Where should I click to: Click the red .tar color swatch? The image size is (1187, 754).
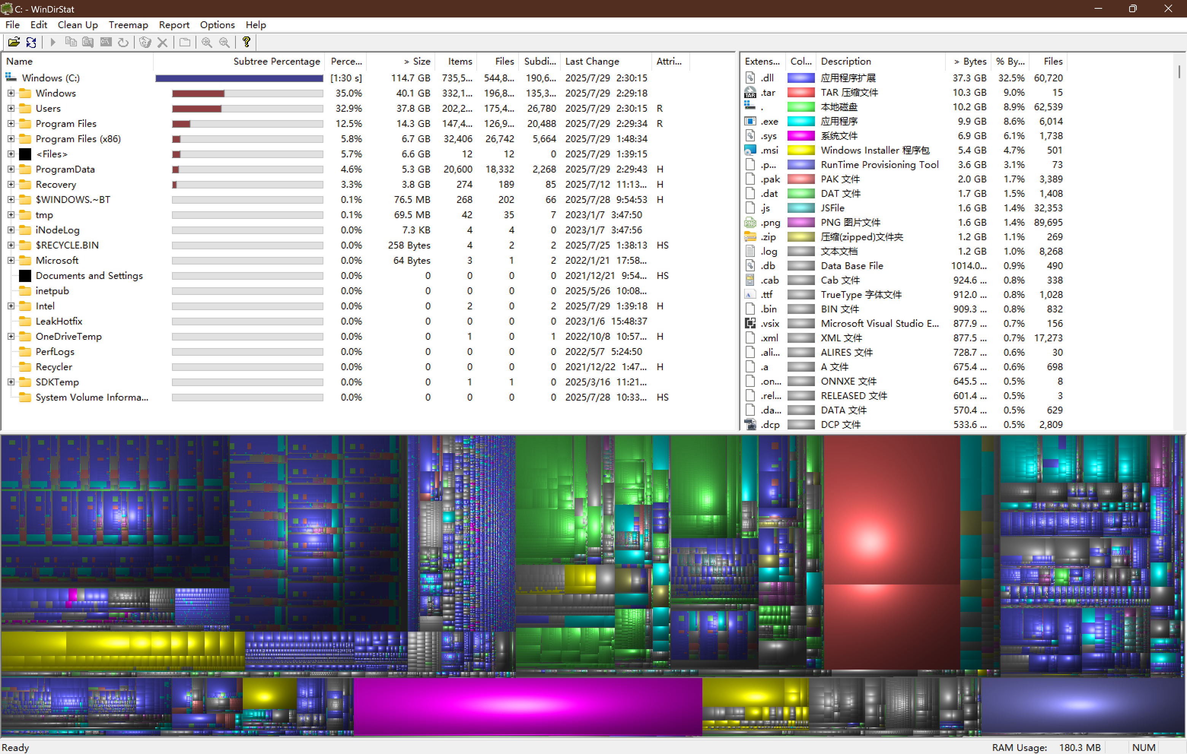800,93
